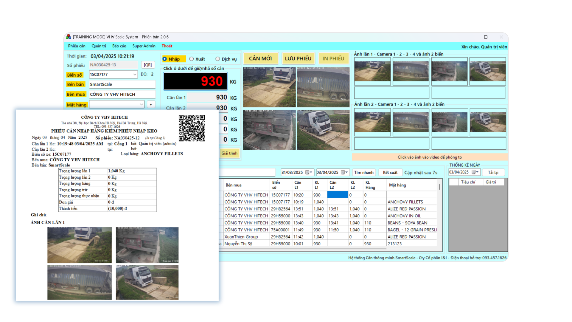Open the Phiếu cân menu

coord(77,46)
